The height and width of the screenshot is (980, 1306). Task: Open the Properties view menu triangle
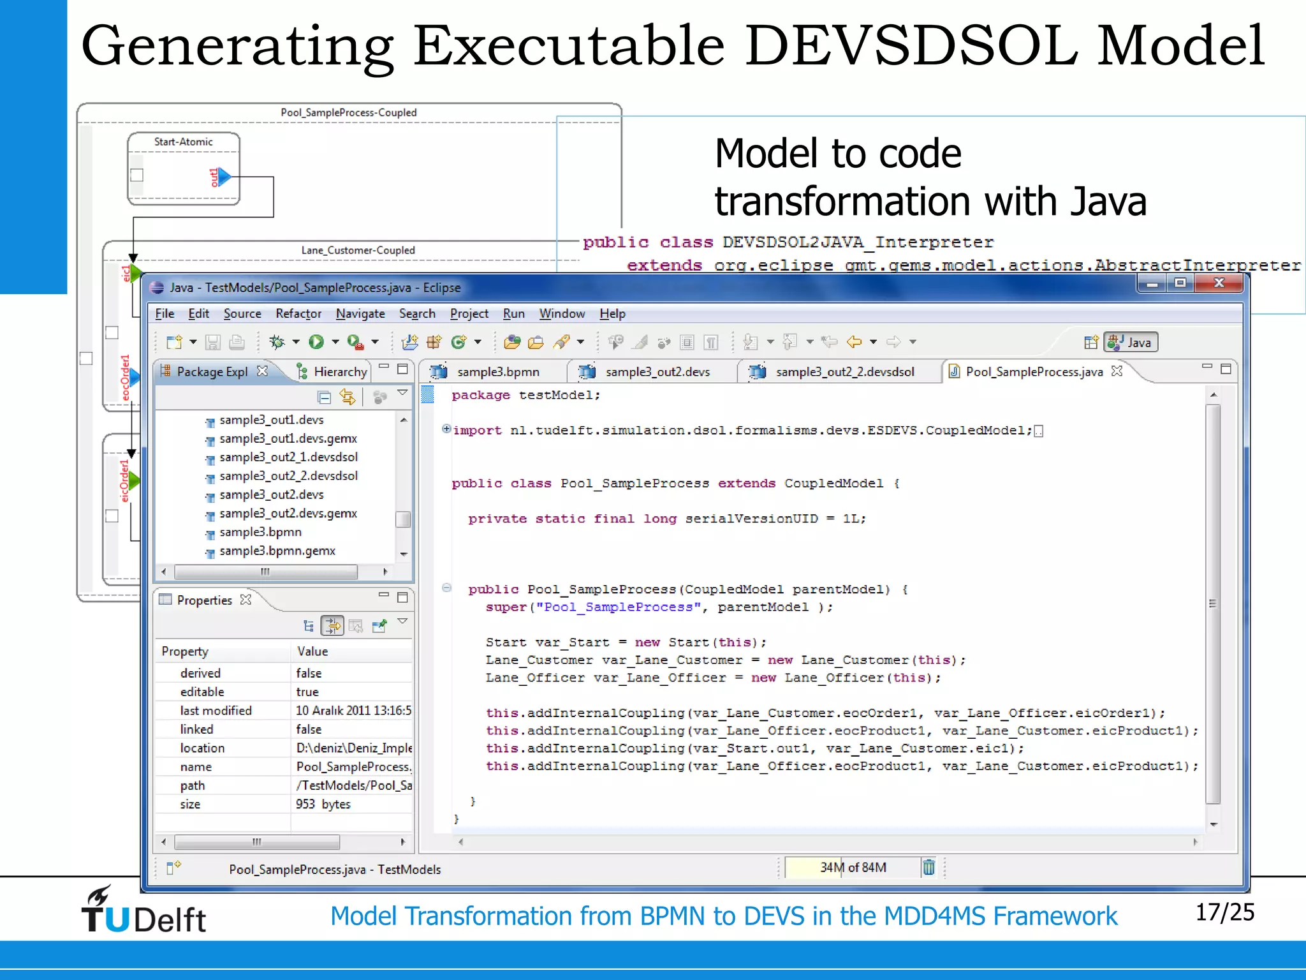point(402,621)
